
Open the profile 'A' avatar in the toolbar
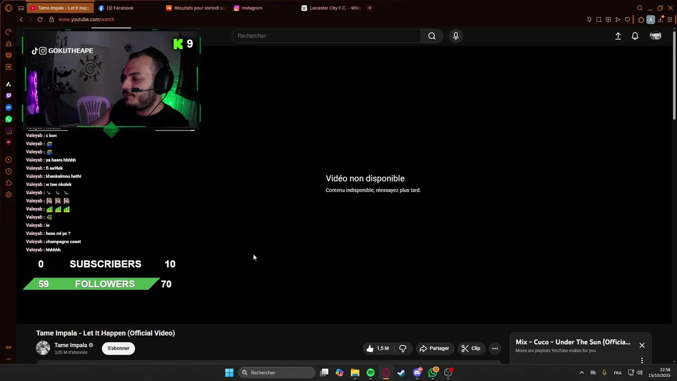click(651, 20)
